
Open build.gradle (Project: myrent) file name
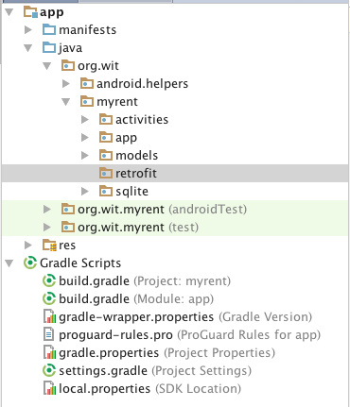tap(95, 281)
